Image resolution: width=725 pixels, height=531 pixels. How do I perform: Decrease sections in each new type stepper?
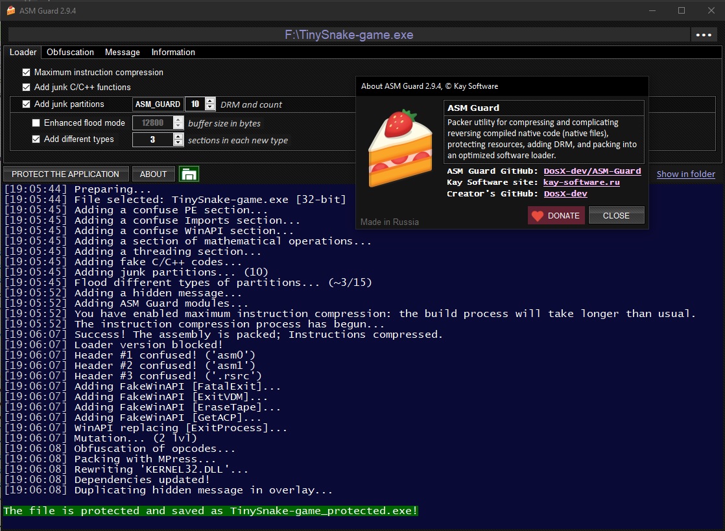point(178,143)
